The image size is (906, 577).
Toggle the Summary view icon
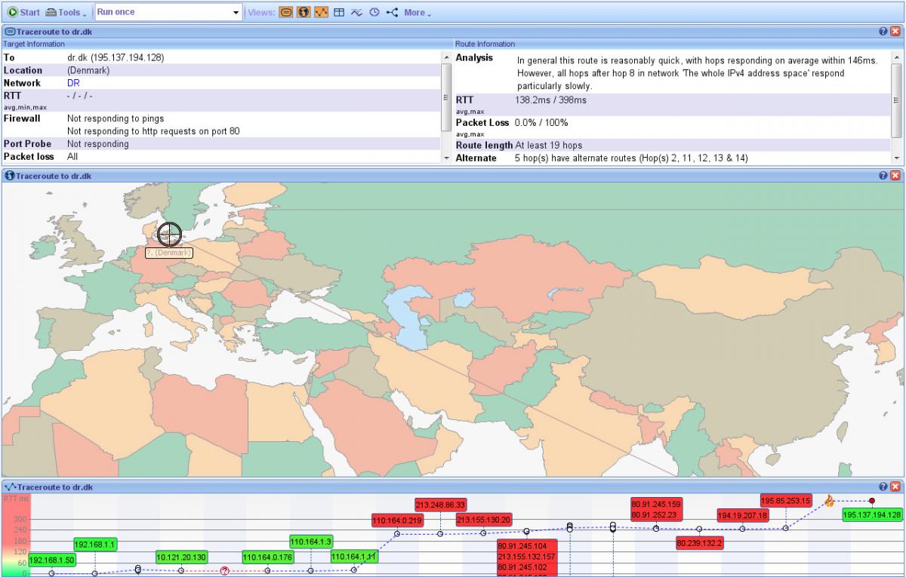point(286,12)
